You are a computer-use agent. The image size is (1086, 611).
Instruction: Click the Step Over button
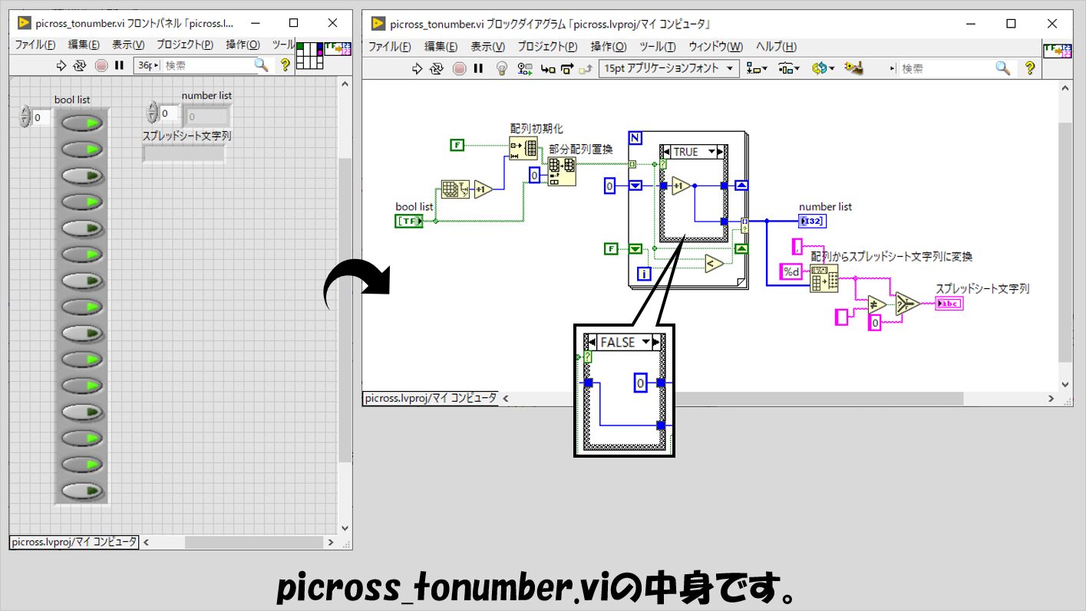pos(567,68)
